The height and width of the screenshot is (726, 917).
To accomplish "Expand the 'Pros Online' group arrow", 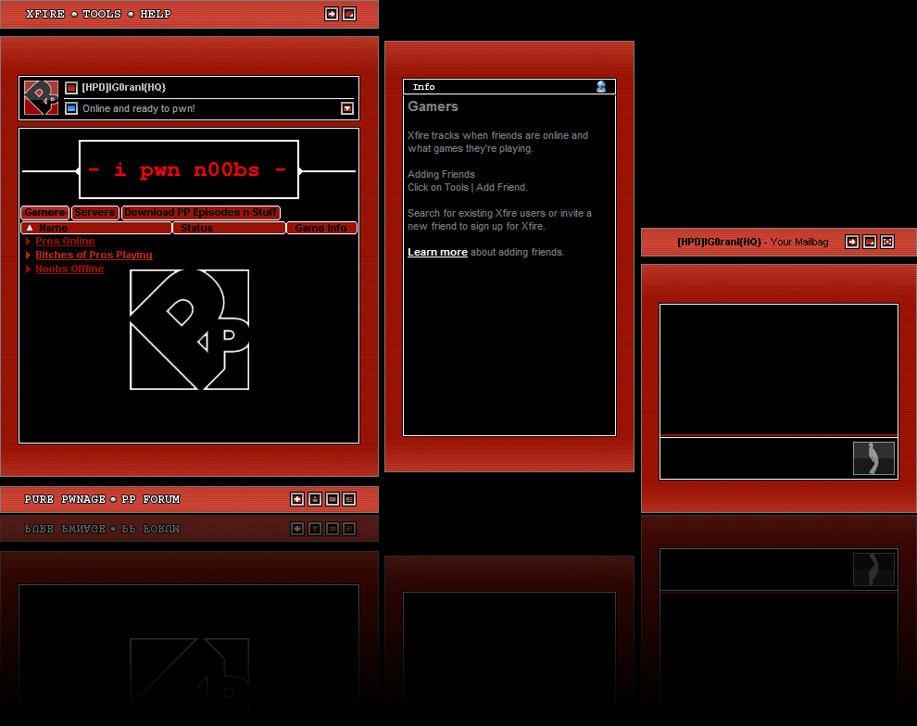I will pos(28,241).
